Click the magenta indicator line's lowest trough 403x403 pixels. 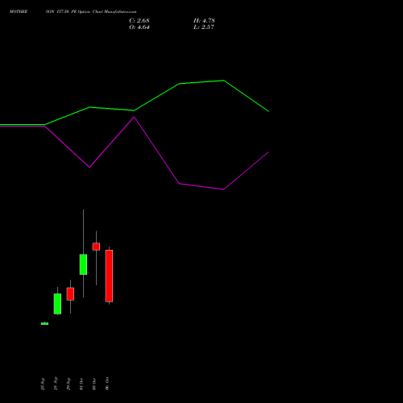(x=223, y=189)
